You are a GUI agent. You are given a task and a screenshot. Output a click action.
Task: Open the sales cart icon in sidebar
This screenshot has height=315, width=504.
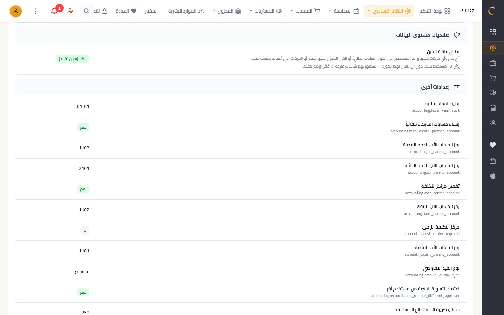click(493, 78)
